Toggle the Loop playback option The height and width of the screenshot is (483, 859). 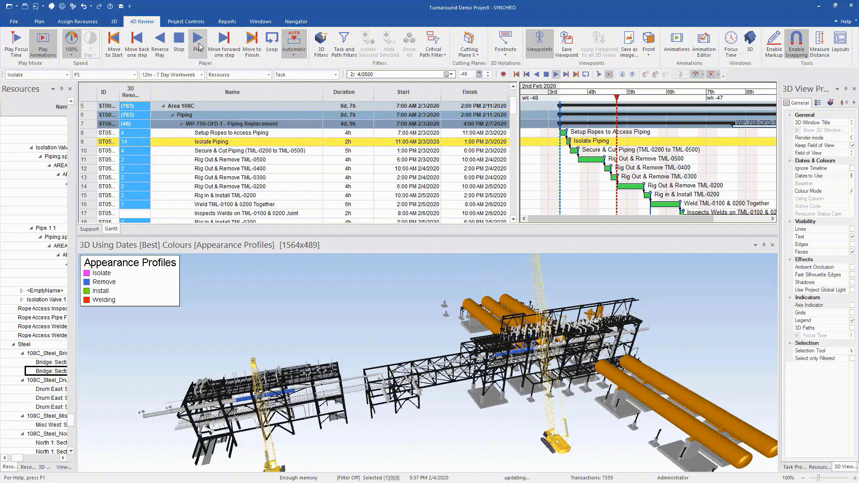pos(272,42)
